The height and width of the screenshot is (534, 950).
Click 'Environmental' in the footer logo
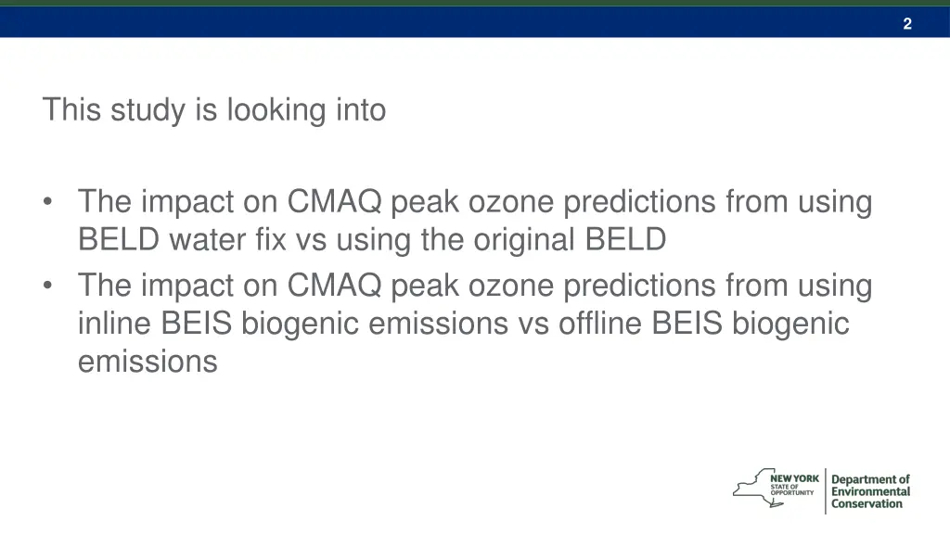(870, 491)
